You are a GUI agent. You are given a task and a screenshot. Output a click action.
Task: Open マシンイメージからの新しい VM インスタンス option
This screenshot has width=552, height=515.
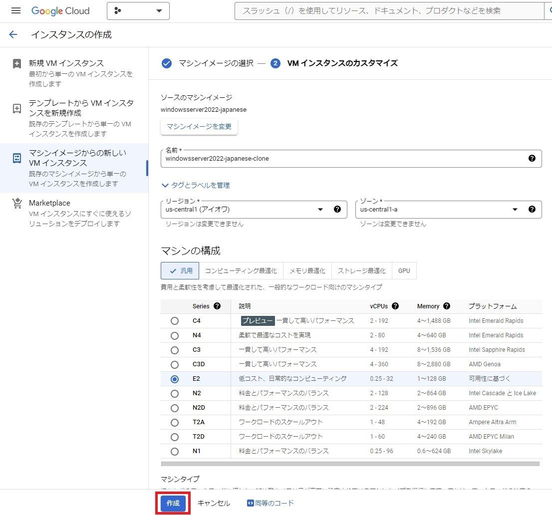(74, 168)
